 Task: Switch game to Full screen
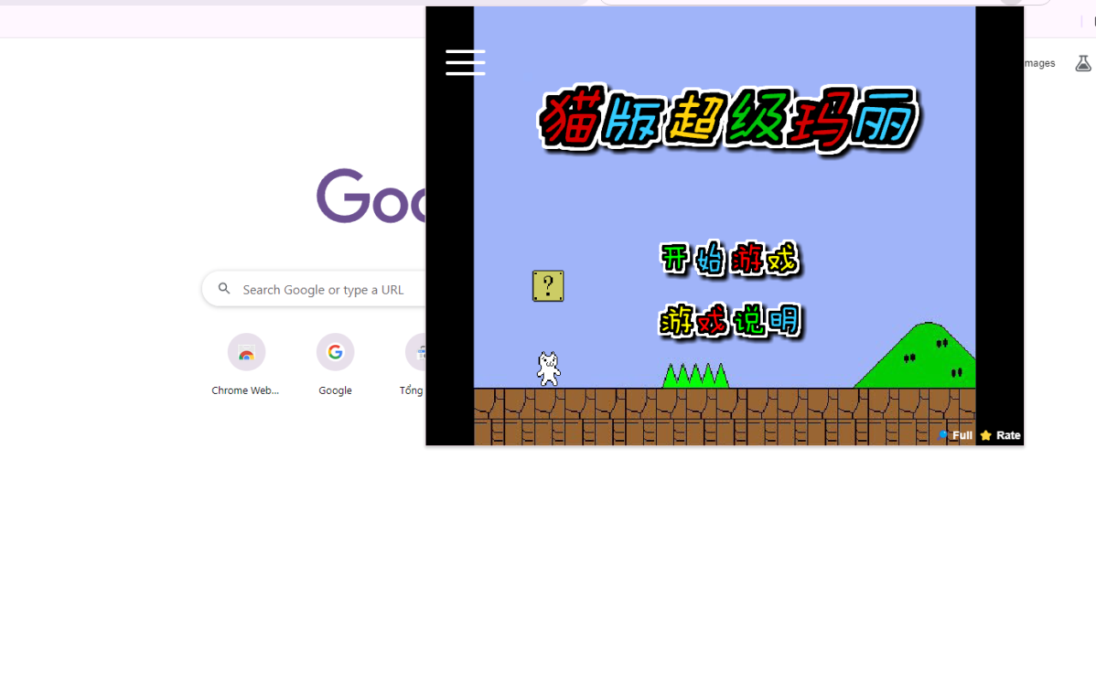(962, 435)
